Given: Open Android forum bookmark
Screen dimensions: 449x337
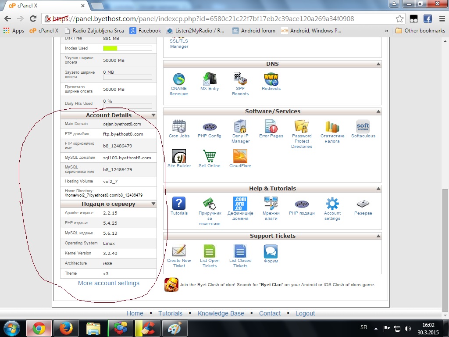Looking at the screenshot, I should point(254,31).
